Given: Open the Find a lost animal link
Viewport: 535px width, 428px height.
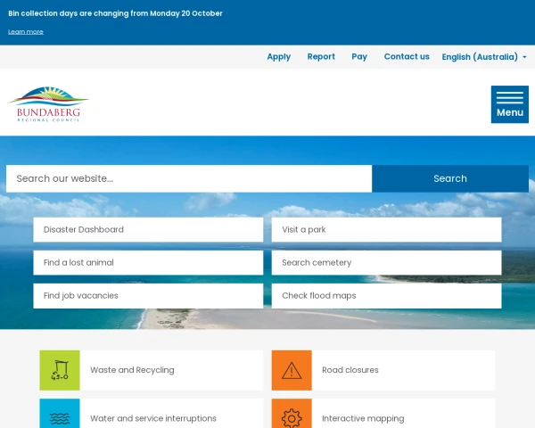Looking at the screenshot, I should pyautogui.click(x=148, y=263).
